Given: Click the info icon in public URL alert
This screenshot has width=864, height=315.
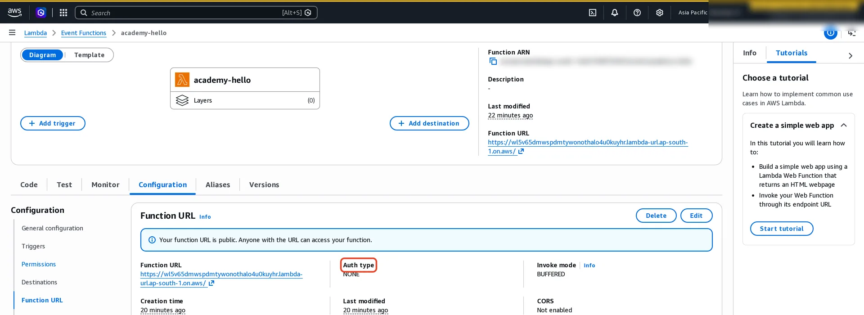Looking at the screenshot, I should pos(152,240).
